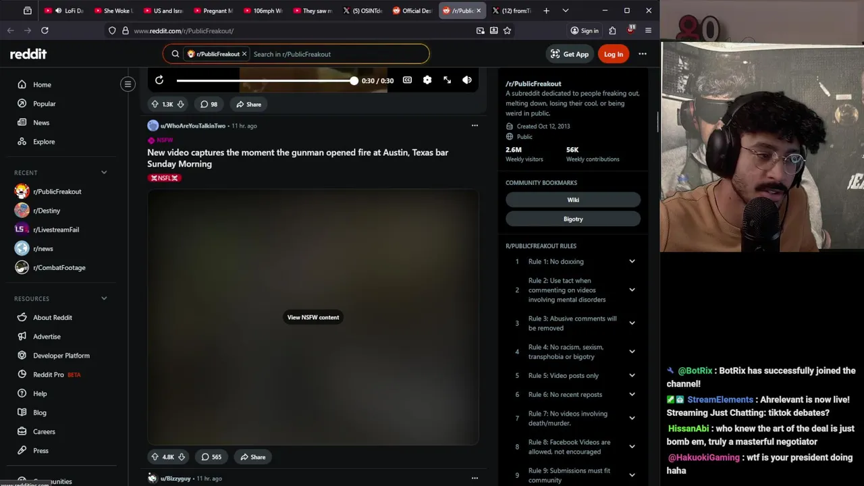Open the video settings gear
864x486 pixels.
point(427,80)
